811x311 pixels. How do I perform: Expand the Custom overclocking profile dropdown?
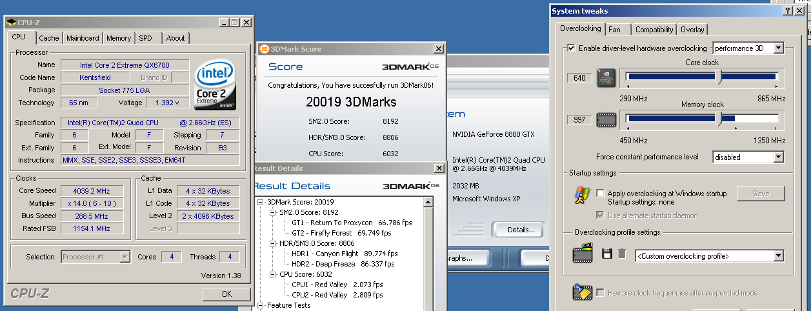pyautogui.click(x=777, y=256)
